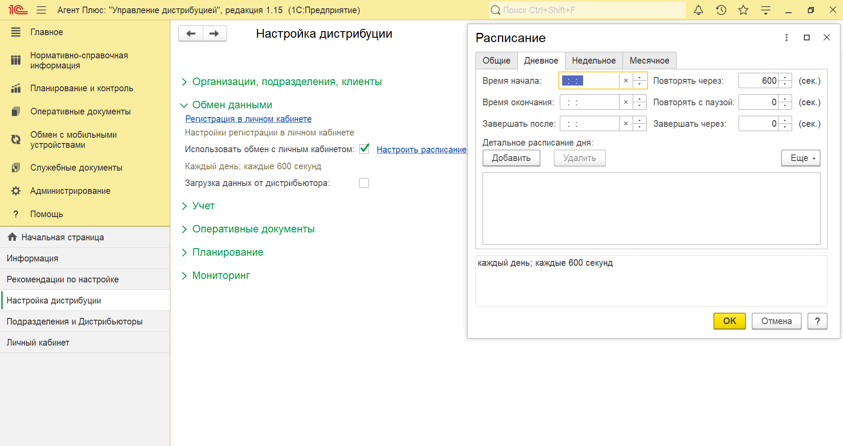The image size is (843, 446).
Task: Maximize the Расписание dialog
Action: point(807,38)
